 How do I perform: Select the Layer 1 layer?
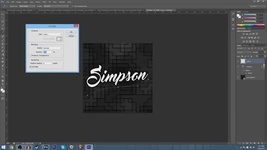[252, 61]
